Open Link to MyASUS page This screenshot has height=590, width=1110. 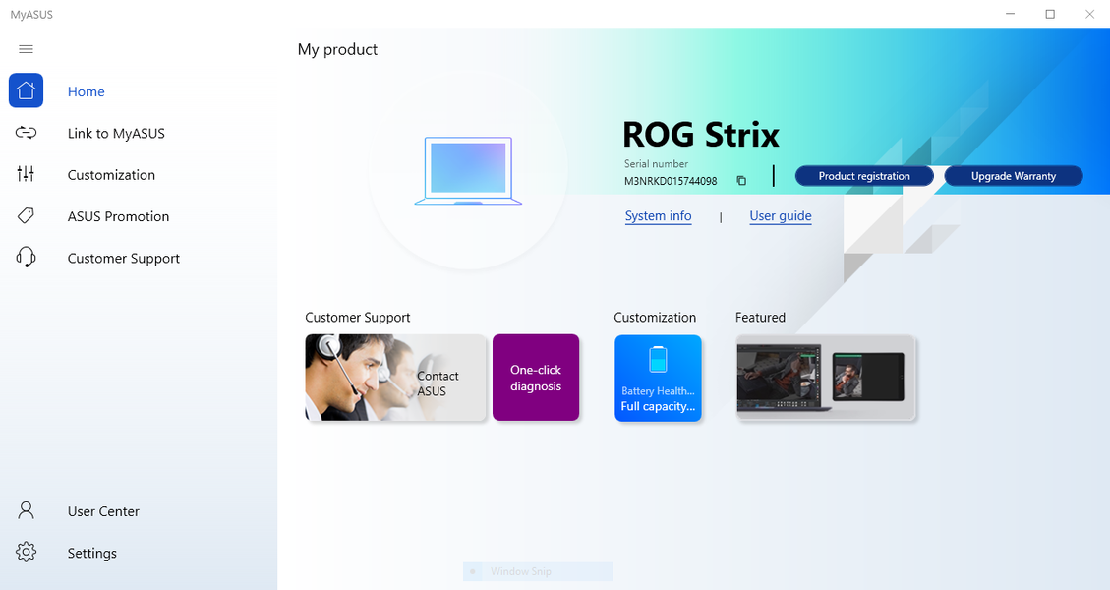pos(116,133)
